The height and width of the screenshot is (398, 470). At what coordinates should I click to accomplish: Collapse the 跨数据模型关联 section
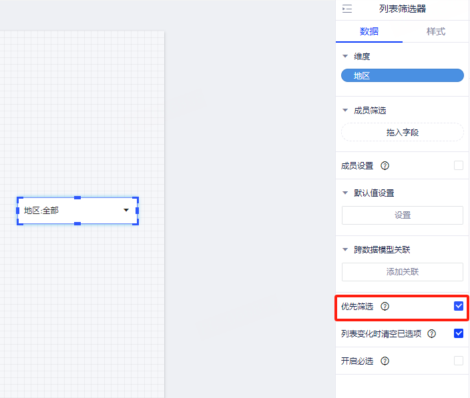point(345,250)
